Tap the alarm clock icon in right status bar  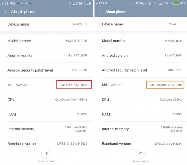pos(149,3)
